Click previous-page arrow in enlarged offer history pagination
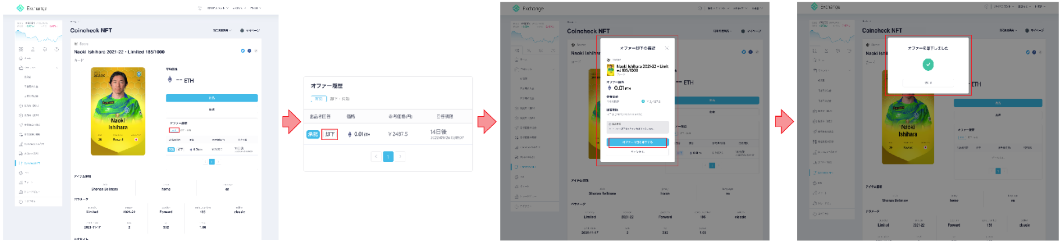Screen dimensions: 1062x244 point(376,156)
